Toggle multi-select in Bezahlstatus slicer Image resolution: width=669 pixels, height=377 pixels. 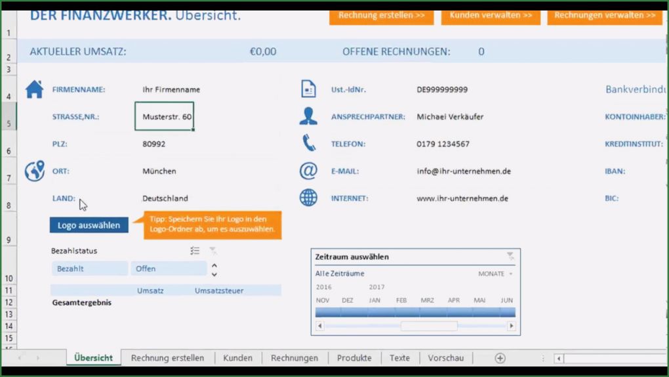tap(195, 250)
